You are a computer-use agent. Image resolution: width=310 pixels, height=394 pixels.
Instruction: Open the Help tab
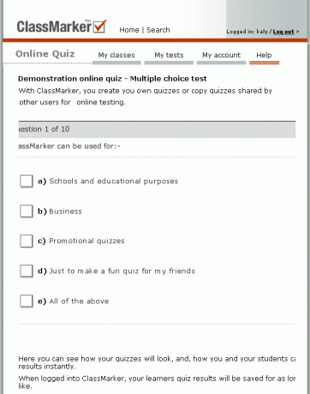[x=264, y=57]
